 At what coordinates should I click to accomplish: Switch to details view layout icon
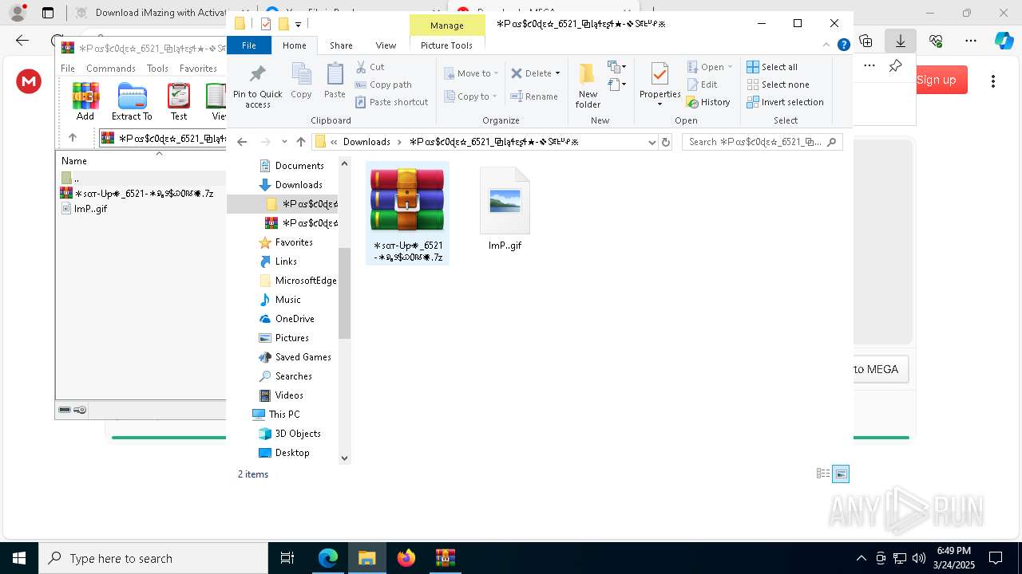point(823,474)
